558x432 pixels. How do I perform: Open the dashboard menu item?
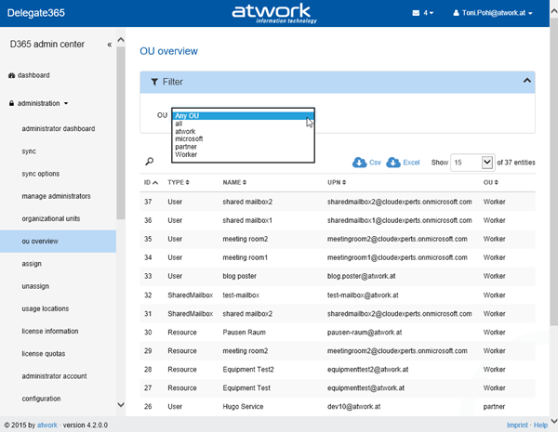(33, 75)
